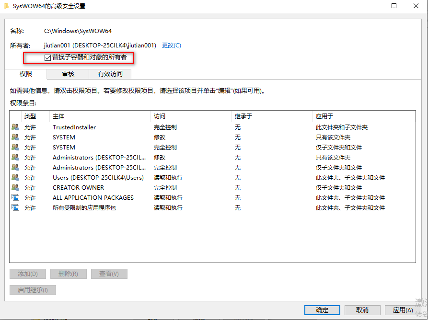The image size is (428, 320).
Task: Sort by the 类型 column header
Action: [x=35, y=116]
